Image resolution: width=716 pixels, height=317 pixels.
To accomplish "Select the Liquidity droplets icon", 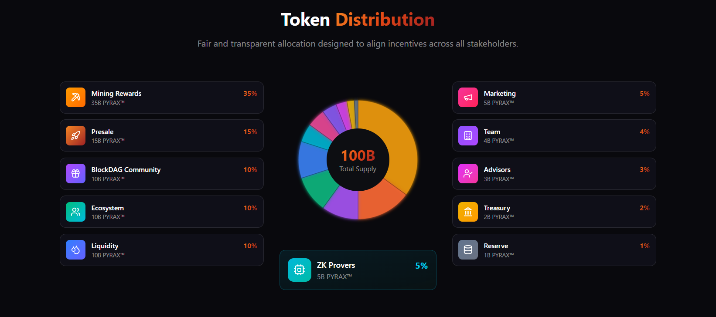I will point(75,250).
